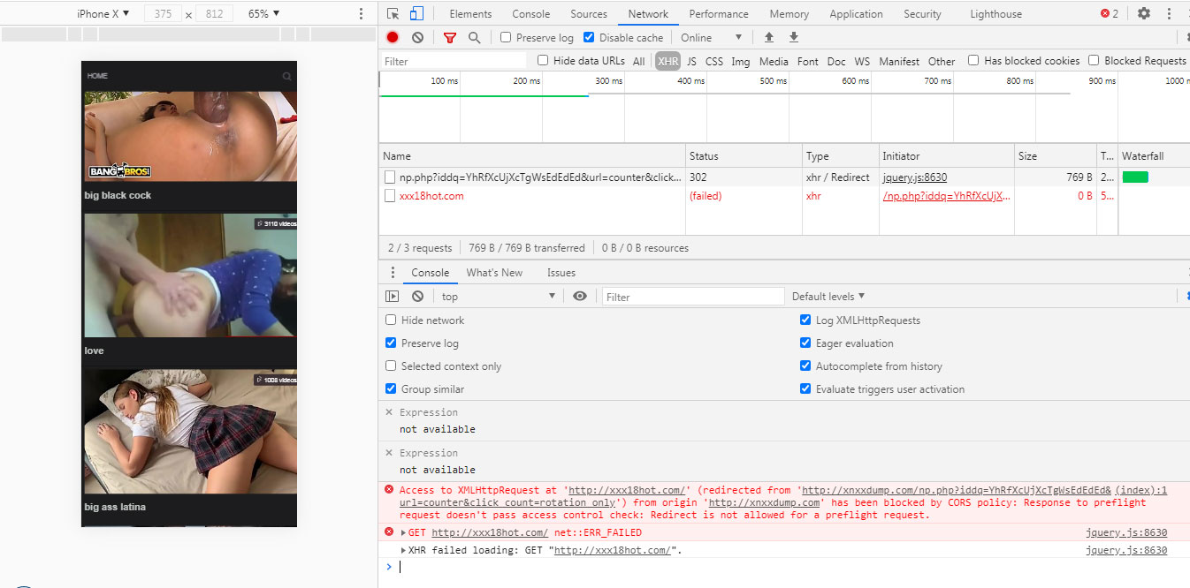Toggle the device toolbar icon
The width and height of the screenshot is (1190, 588).
tap(416, 13)
